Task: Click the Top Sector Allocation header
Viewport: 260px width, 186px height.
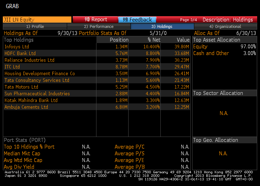Action: pos(218,93)
